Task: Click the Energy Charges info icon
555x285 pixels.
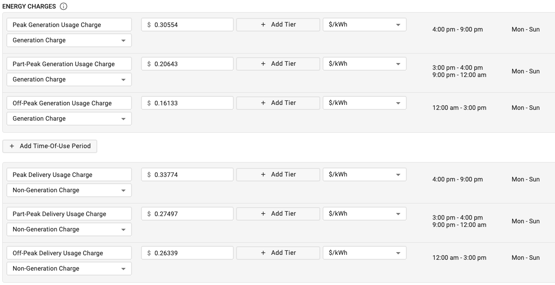Action: click(64, 6)
